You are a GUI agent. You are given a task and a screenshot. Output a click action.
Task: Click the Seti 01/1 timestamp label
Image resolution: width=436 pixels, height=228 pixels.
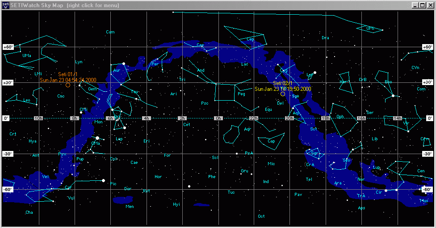68,80
